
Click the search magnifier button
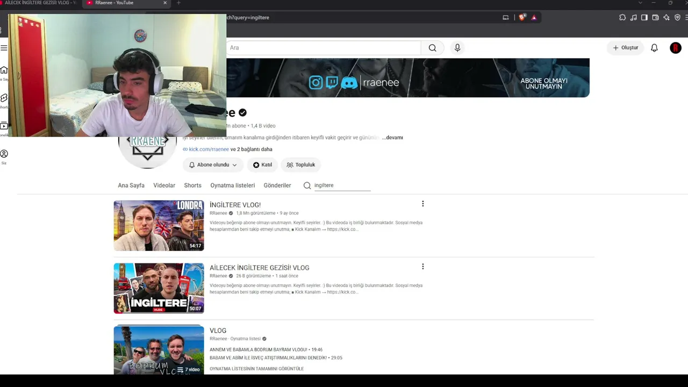click(x=432, y=48)
